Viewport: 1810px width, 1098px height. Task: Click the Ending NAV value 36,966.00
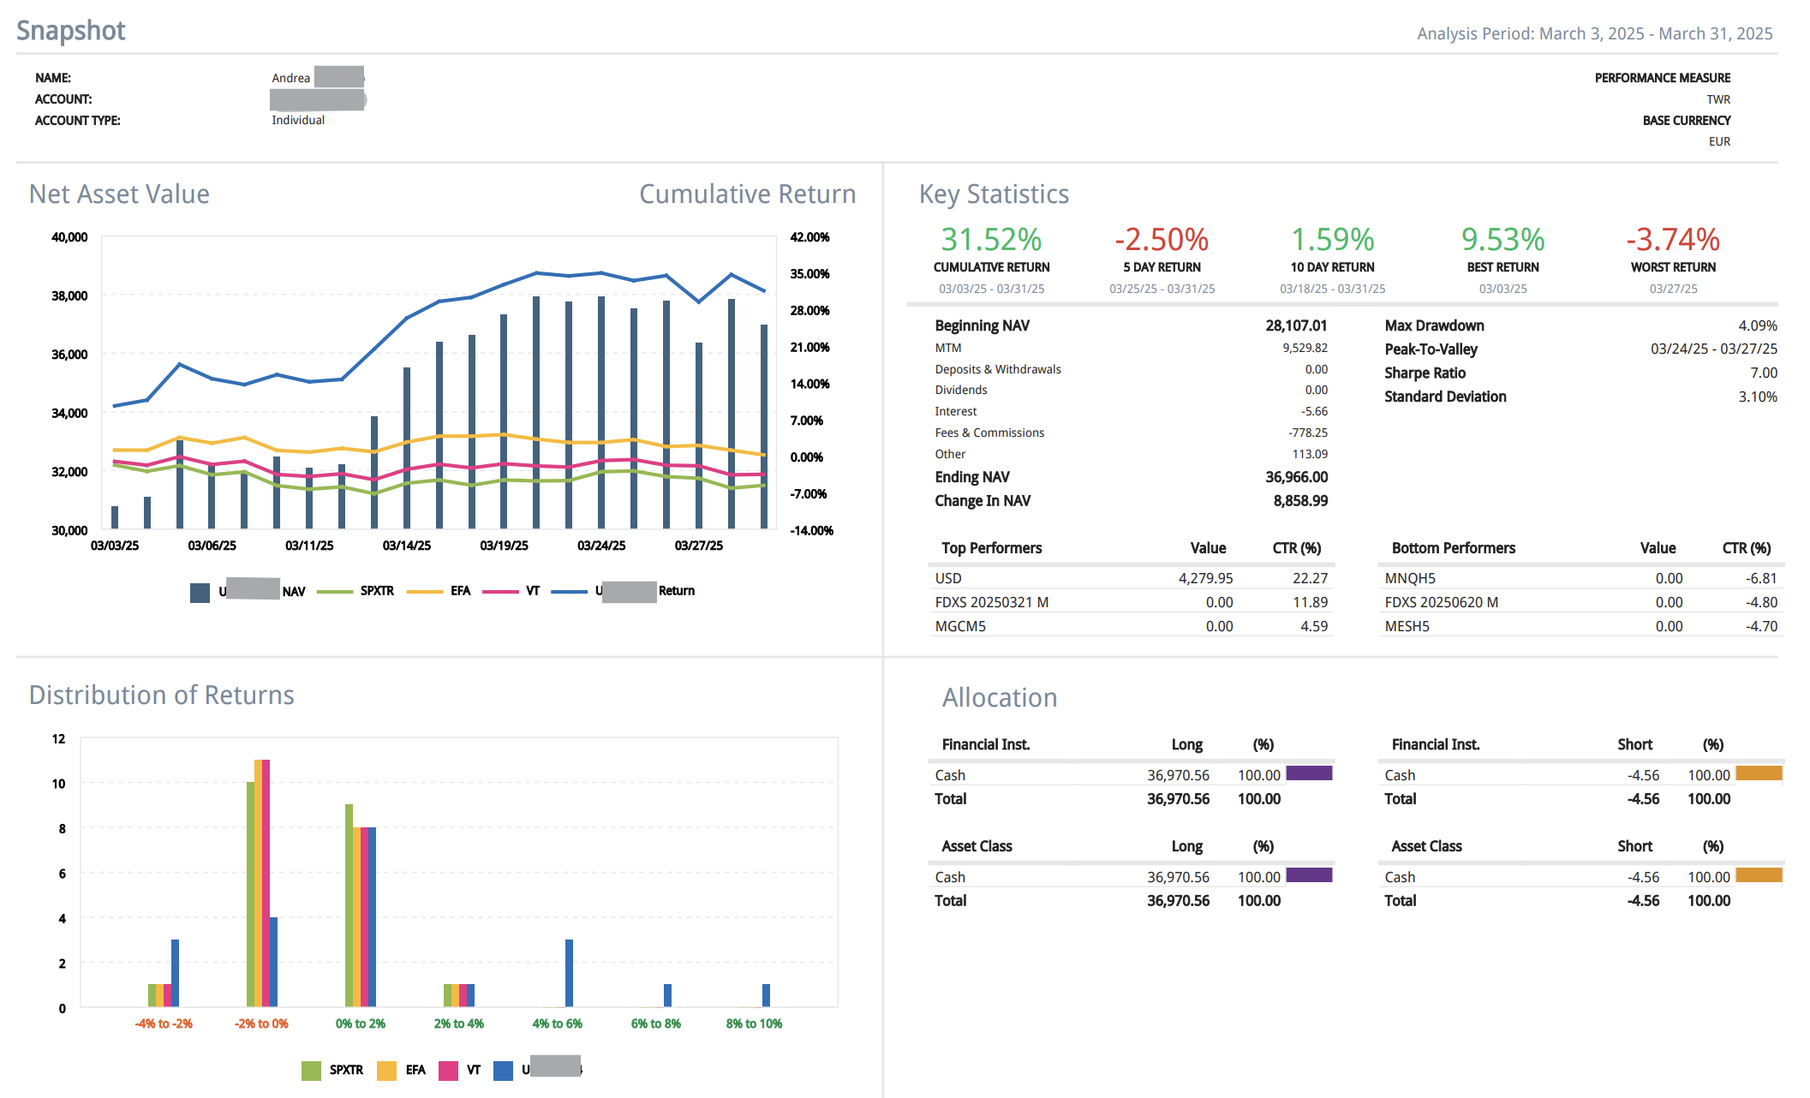1296,477
